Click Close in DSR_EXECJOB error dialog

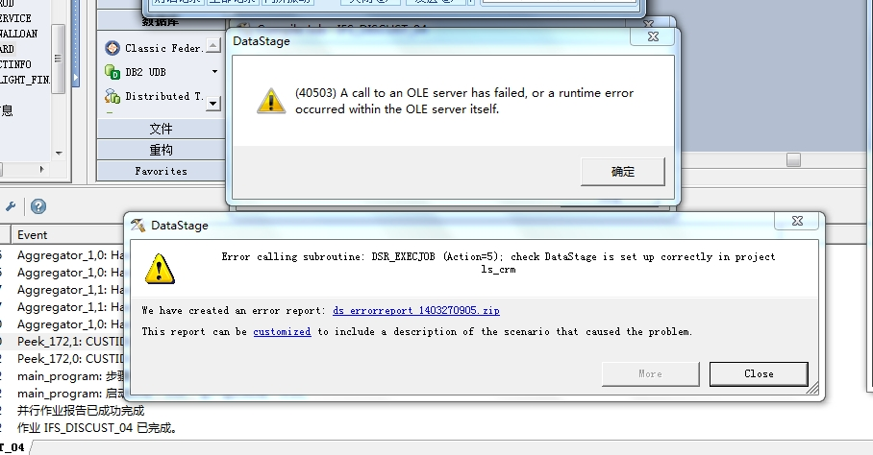coord(759,374)
